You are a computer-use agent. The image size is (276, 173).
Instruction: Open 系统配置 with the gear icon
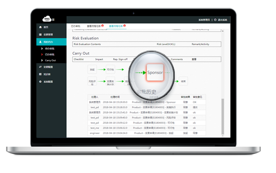pyautogui.click(x=46, y=81)
